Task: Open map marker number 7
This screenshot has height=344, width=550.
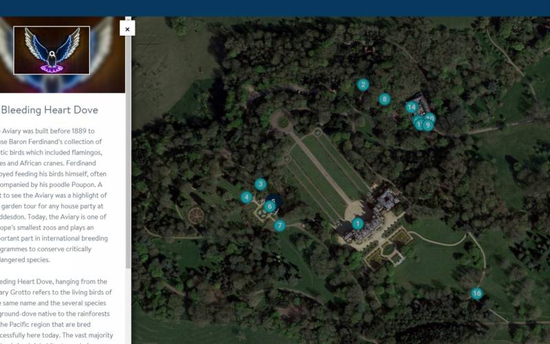Action: tap(280, 226)
